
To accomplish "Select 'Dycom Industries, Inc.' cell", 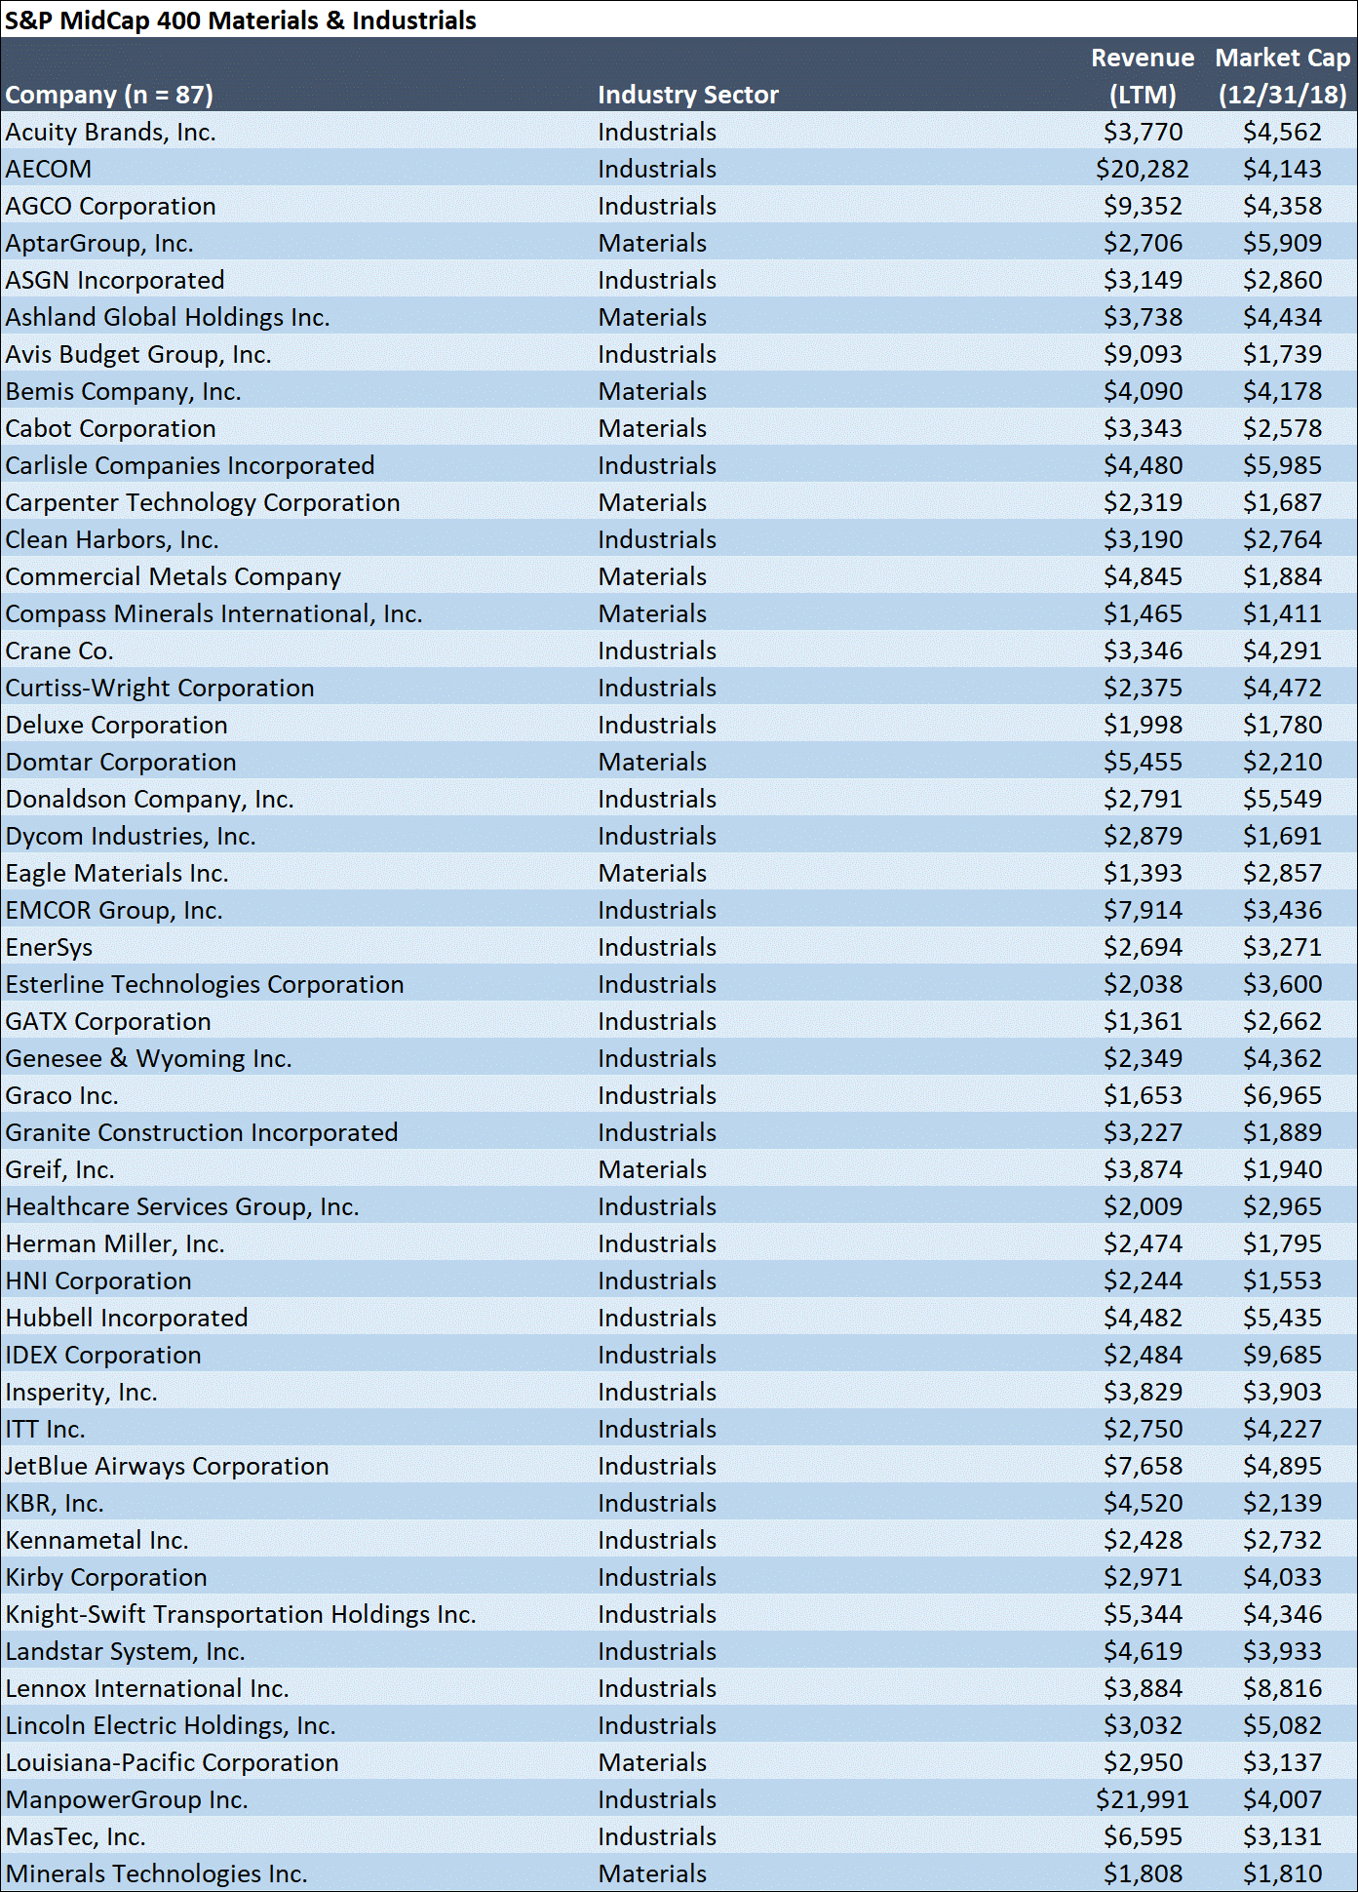I will tap(131, 836).
